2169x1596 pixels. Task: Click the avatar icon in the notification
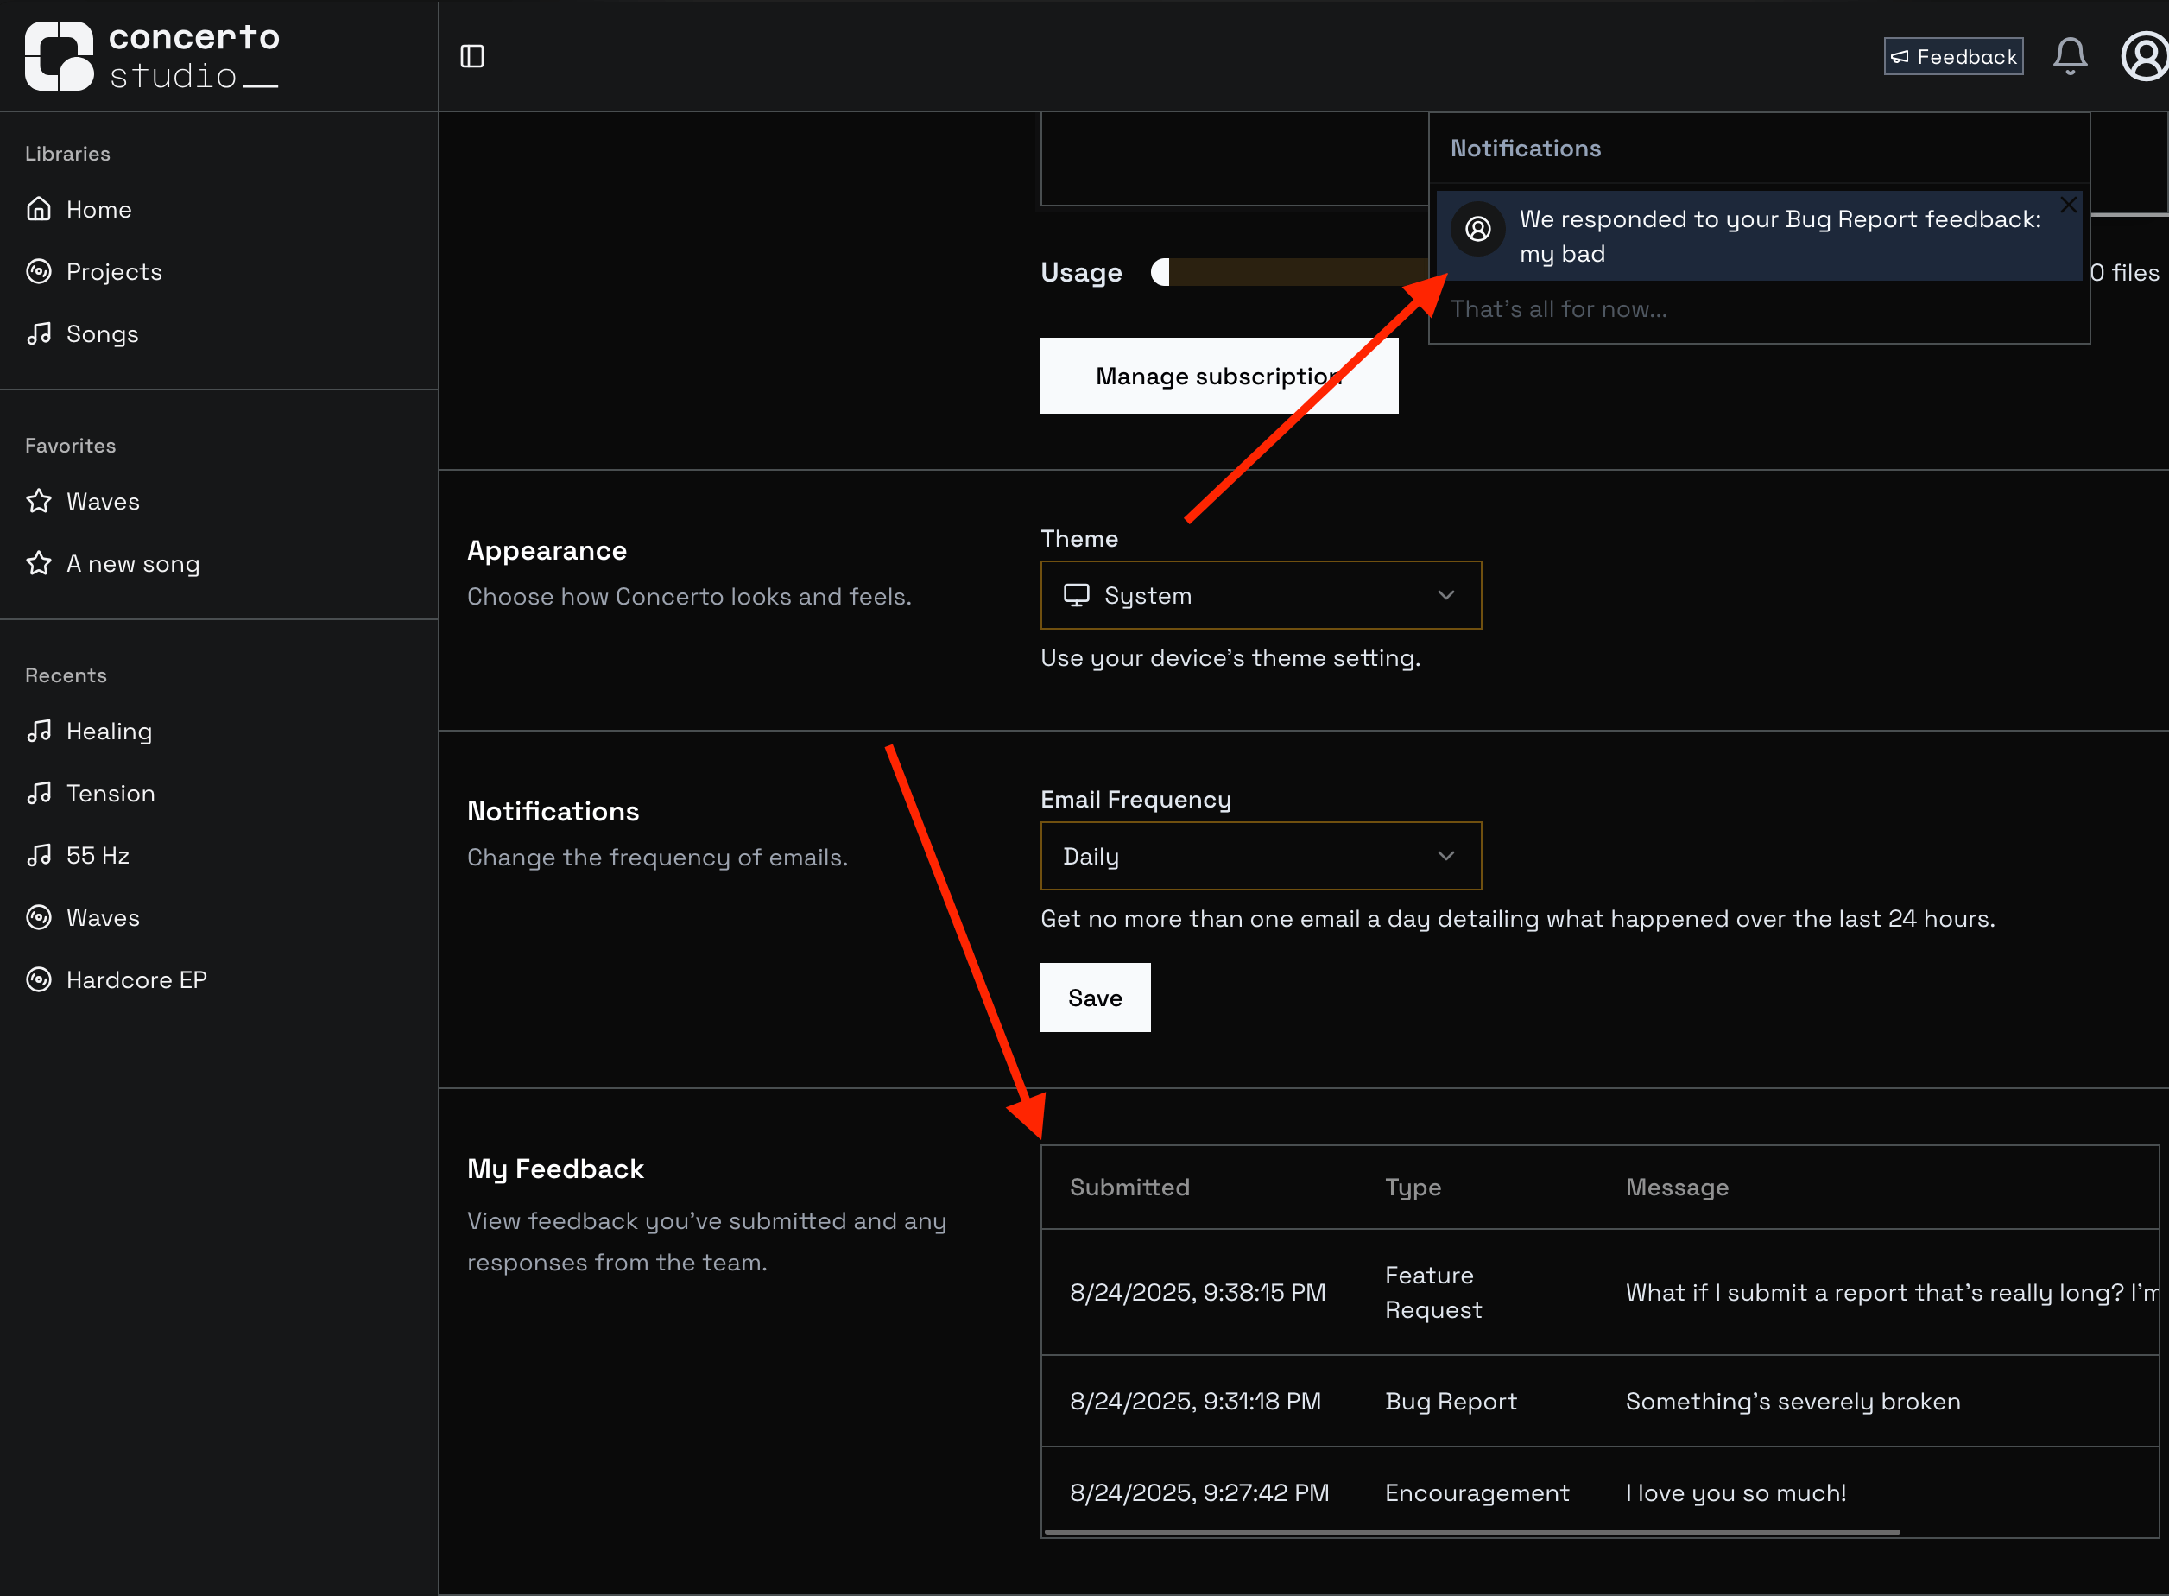click(x=1477, y=229)
